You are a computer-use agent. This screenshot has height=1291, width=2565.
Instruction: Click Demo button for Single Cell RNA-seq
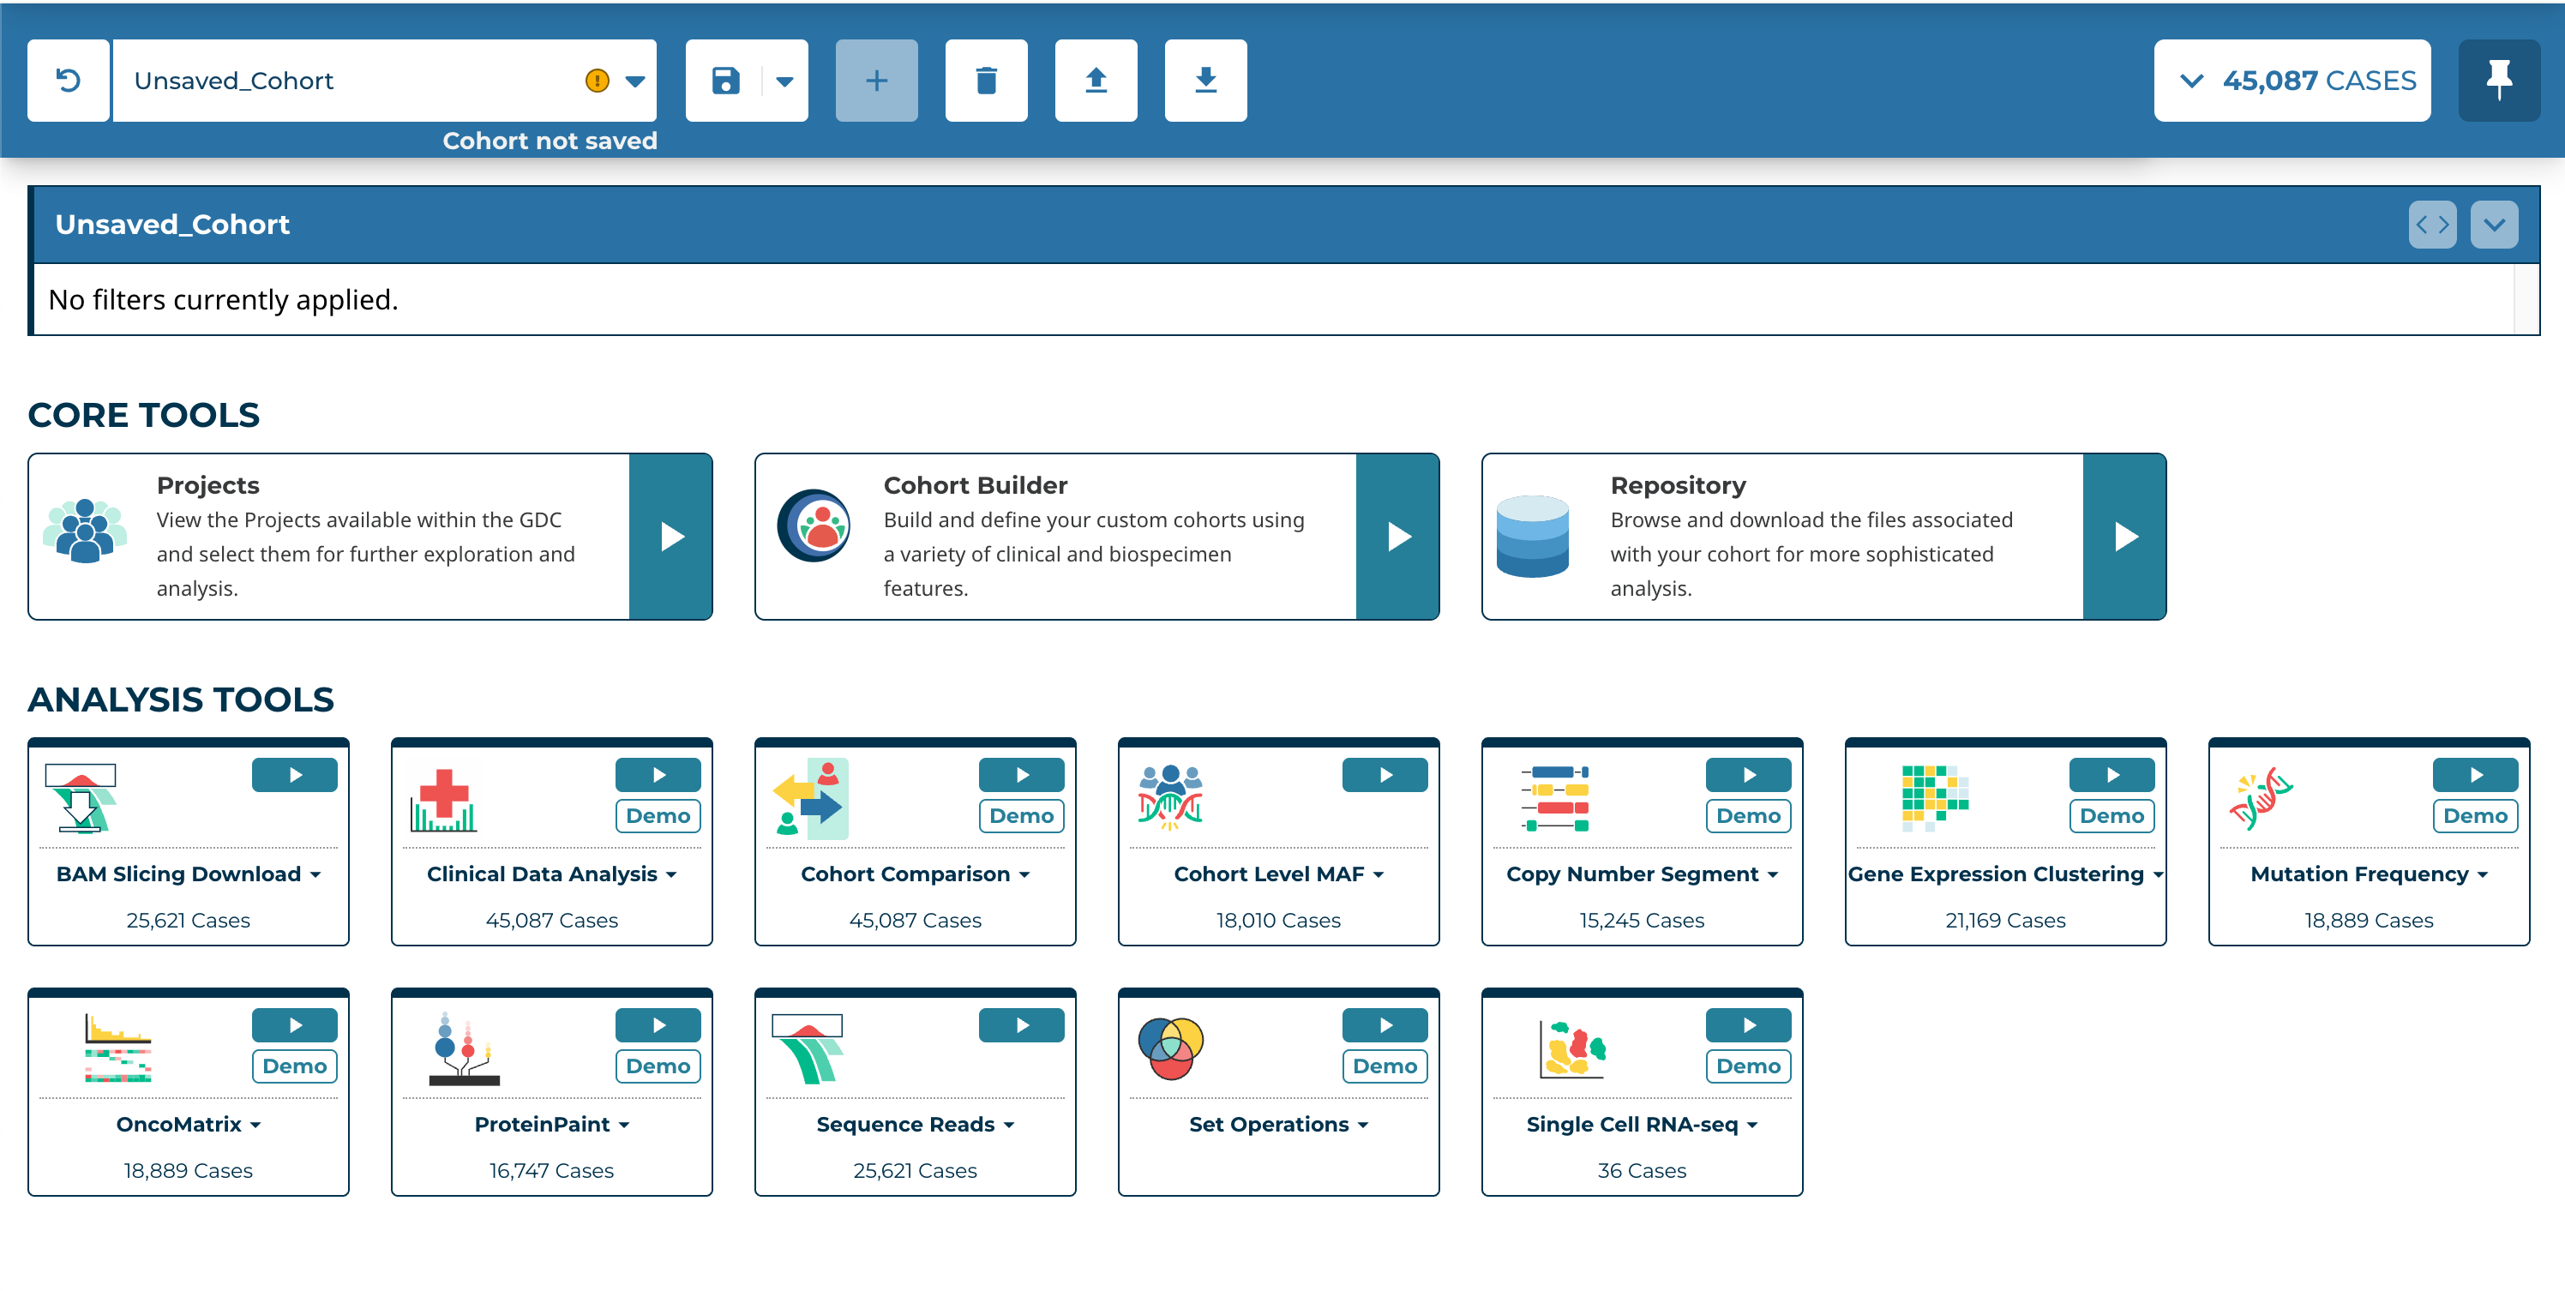click(1747, 1066)
